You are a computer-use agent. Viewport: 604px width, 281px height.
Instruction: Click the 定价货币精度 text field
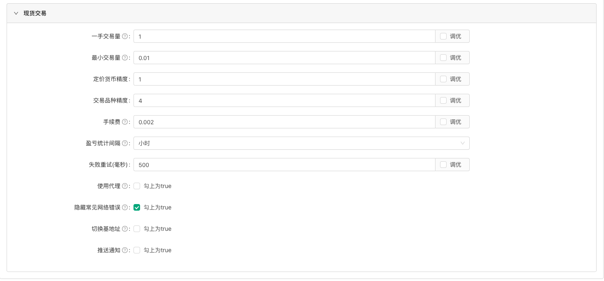(x=284, y=79)
